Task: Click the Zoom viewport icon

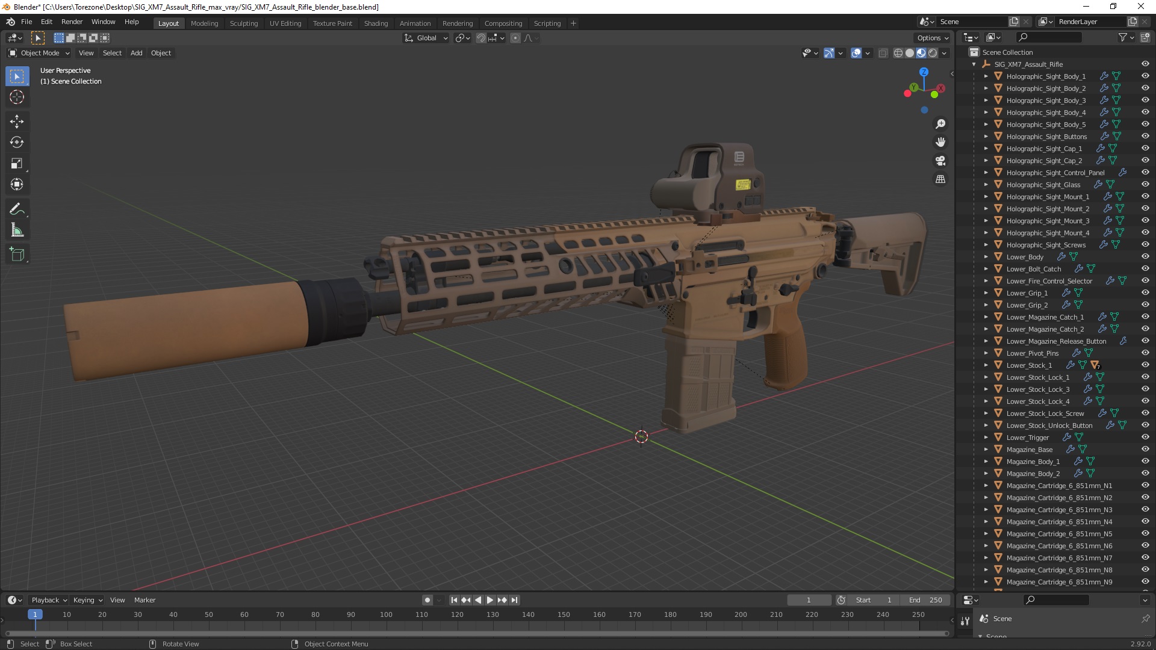Action: pyautogui.click(x=940, y=124)
